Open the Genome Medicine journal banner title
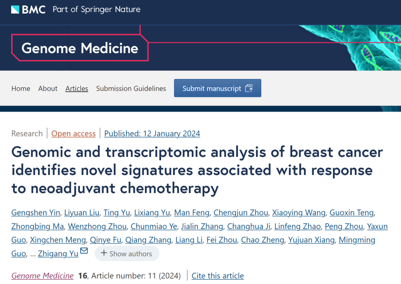401x284 pixels. coord(80,48)
